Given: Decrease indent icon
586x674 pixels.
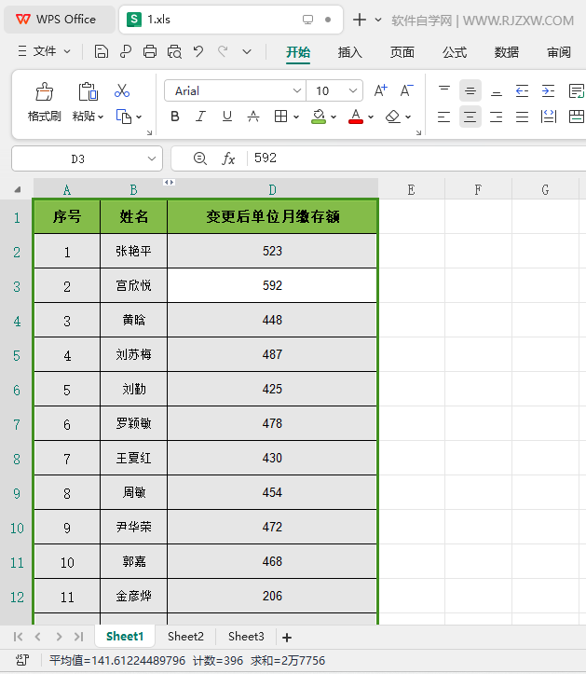Looking at the screenshot, I should 522,90.
